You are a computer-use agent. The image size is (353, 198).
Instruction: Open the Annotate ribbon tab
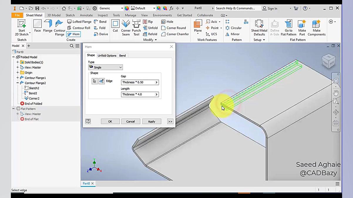[86, 15]
